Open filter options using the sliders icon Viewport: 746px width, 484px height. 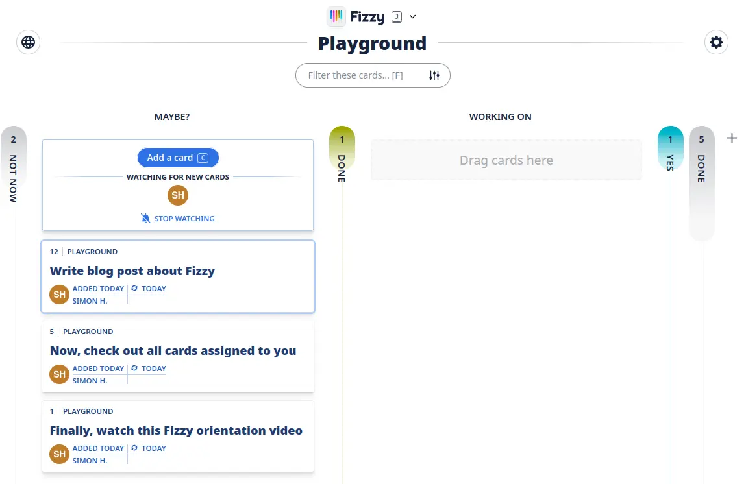434,75
